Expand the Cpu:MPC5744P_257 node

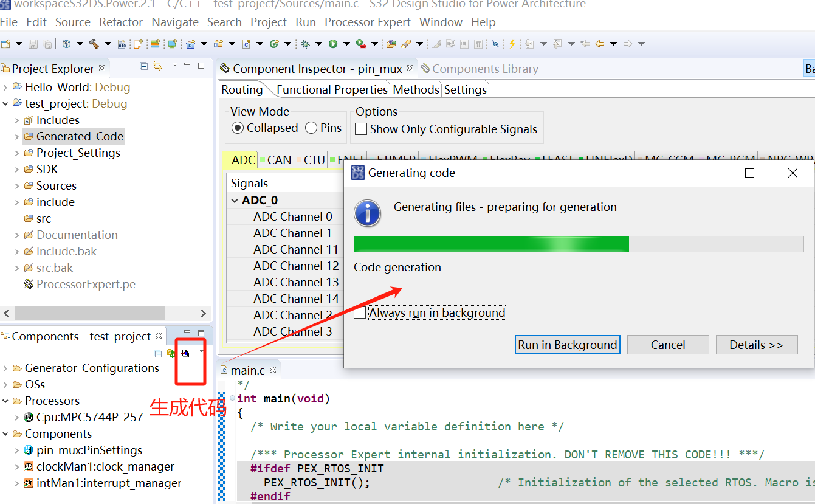pyautogui.click(x=17, y=417)
